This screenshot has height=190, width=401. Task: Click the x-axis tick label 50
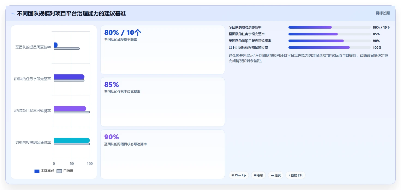[72, 164]
